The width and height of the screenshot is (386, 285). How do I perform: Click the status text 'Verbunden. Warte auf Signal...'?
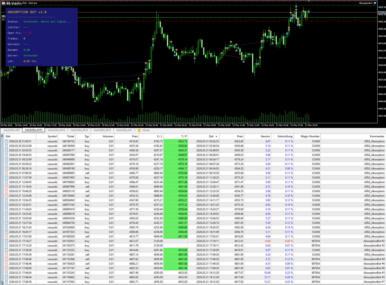coord(47,22)
